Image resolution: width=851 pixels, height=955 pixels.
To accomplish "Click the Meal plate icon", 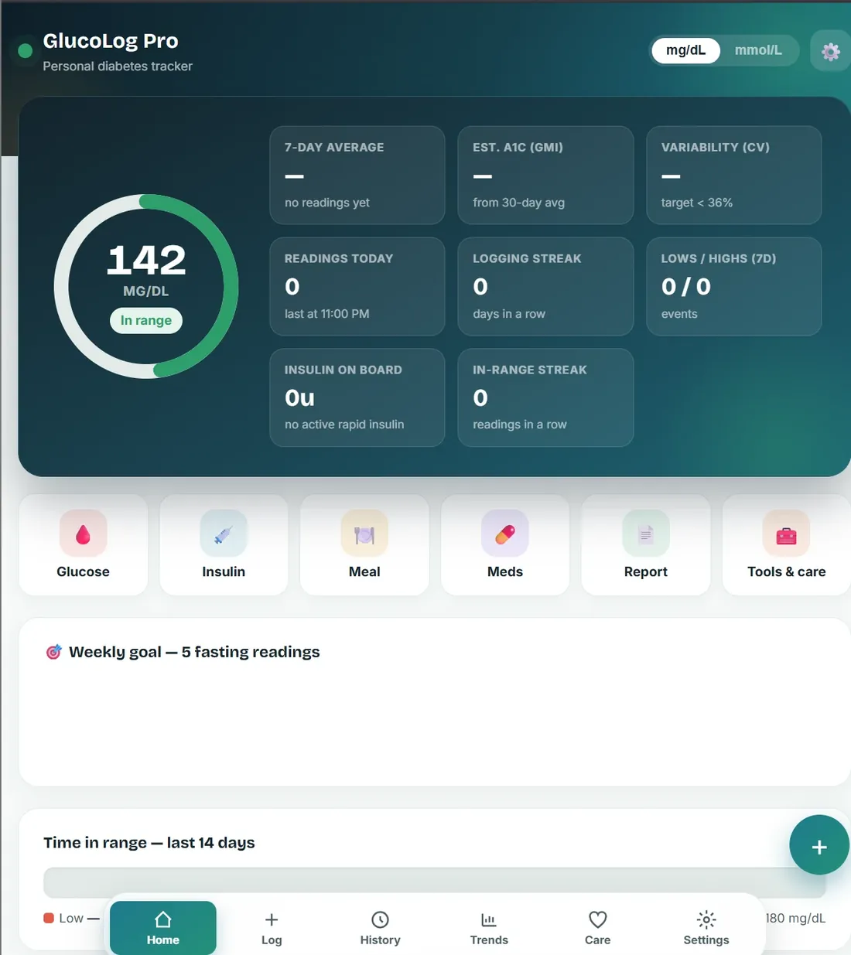I will 364,534.
